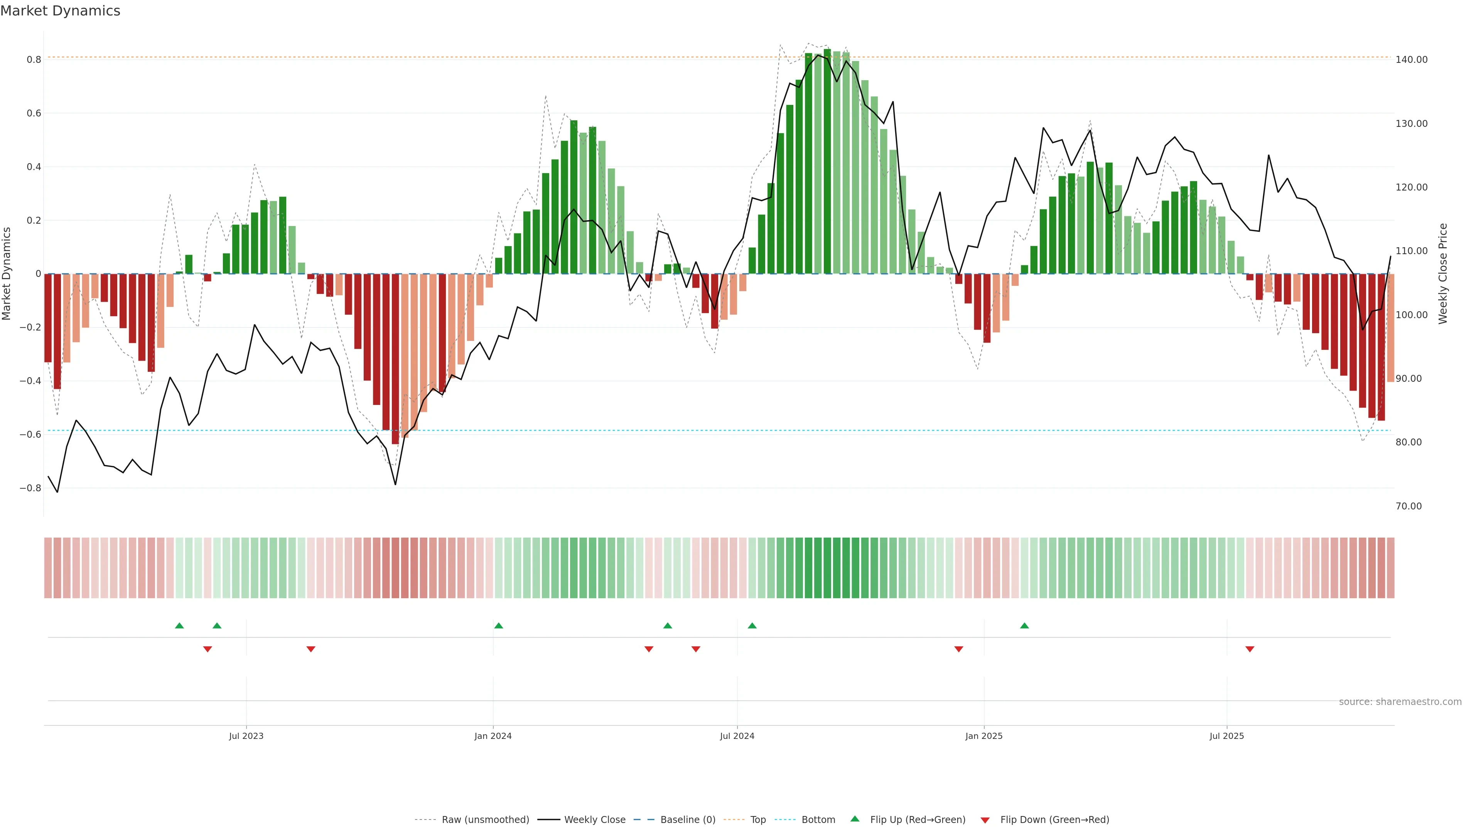Click the leftmost green Flip Up triangle marker
Viewport: 1481px width, 833px height.
179,626
